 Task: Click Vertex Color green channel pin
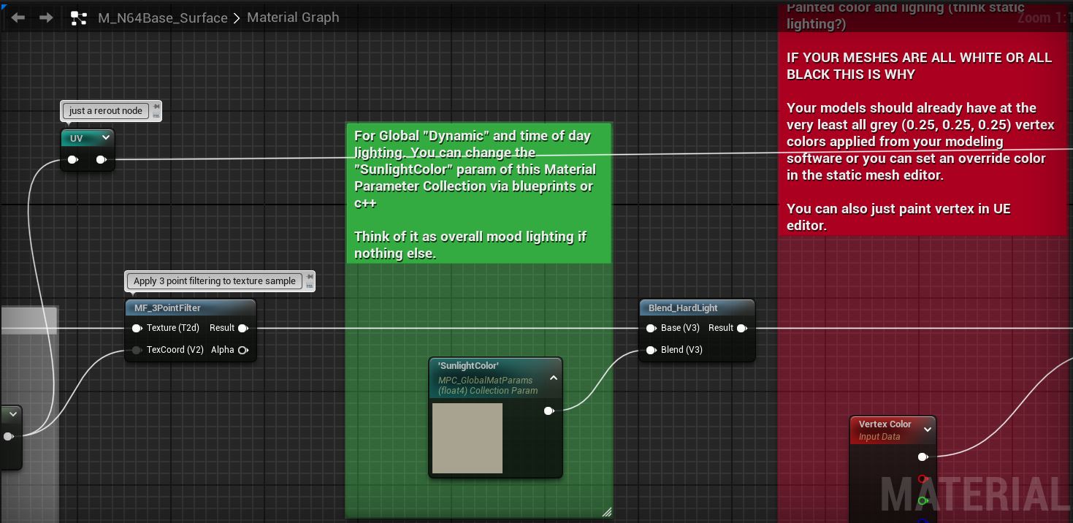(923, 501)
